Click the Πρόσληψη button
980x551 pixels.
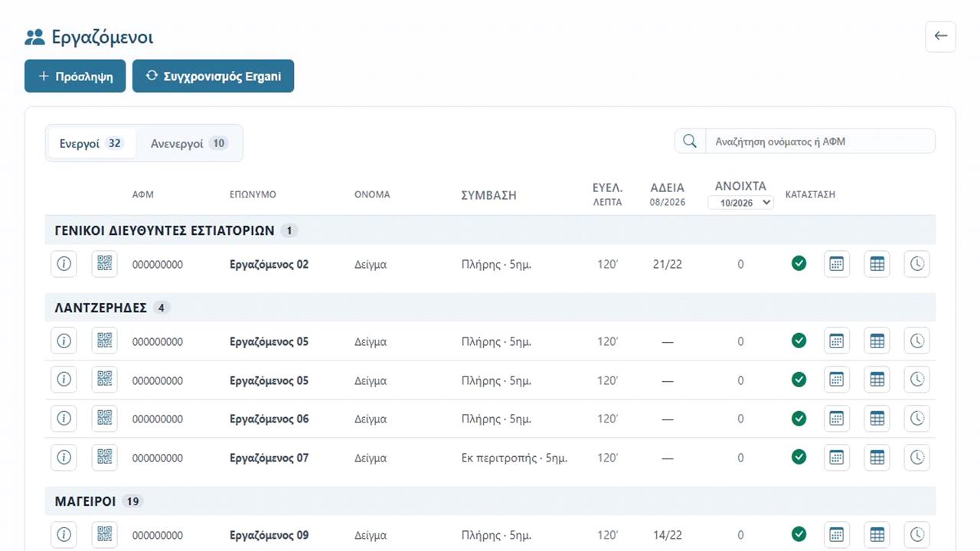tap(75, 77)
